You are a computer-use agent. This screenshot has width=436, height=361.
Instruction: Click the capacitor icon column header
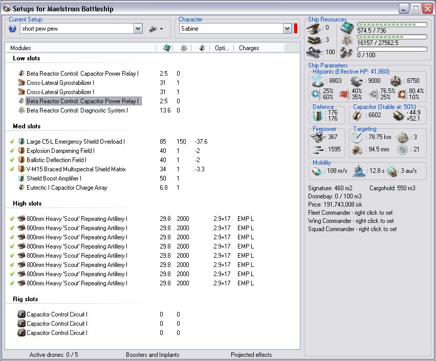[x=202, y=48]
